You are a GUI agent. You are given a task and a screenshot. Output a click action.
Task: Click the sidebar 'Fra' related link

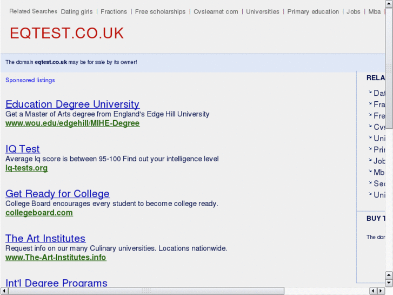pos(379,104)
